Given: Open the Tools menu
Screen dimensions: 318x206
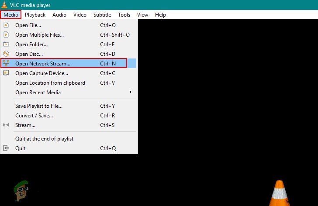Looking at the screenshot, I should (124, 15).
